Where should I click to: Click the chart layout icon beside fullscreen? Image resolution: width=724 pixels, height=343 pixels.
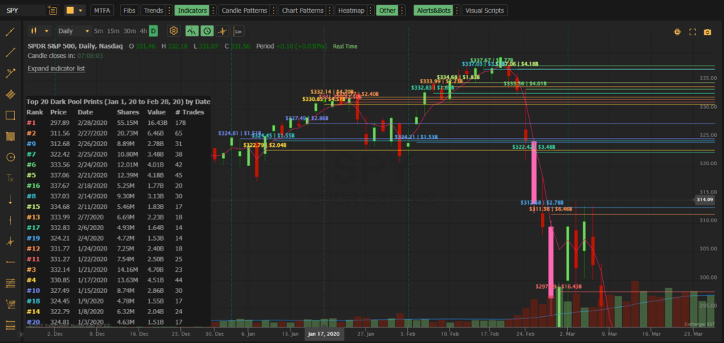[x=677, y=32]
